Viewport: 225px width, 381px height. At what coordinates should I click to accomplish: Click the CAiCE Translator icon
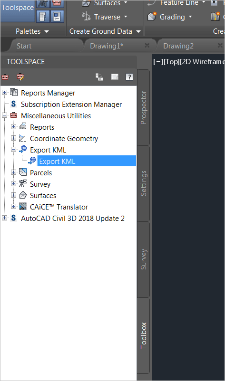click(x=23, y=207)
